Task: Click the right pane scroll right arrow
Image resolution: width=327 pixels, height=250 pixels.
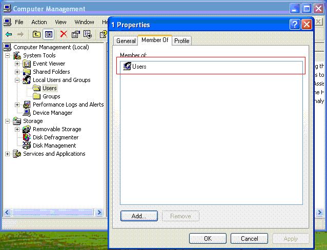Action: click(319, 212)
